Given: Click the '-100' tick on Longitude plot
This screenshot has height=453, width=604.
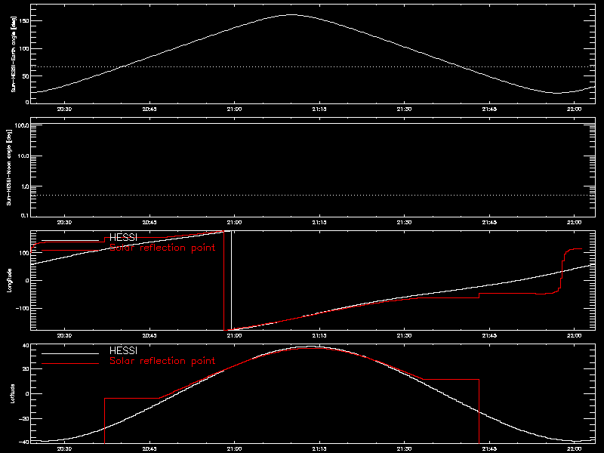Looking at the screenshot, I should pyautogui.click(x=23, y=309).
